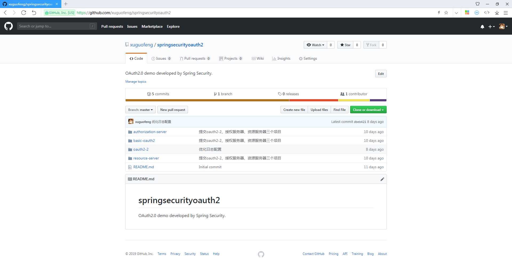The height and width of the screenshot is (261, 512).
Task: Star the repository
Action: pyautogui.click(x=345, y=45)
